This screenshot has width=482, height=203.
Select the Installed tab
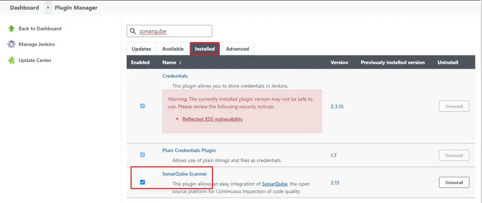tap(205, 49)
